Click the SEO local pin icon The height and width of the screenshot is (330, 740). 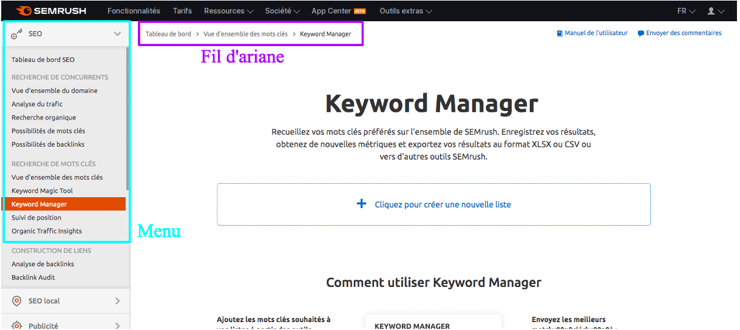pyautogui.click(x=17, y=301)
